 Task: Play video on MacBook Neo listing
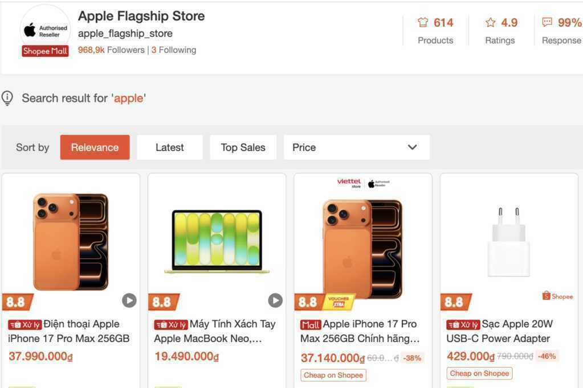275,300
